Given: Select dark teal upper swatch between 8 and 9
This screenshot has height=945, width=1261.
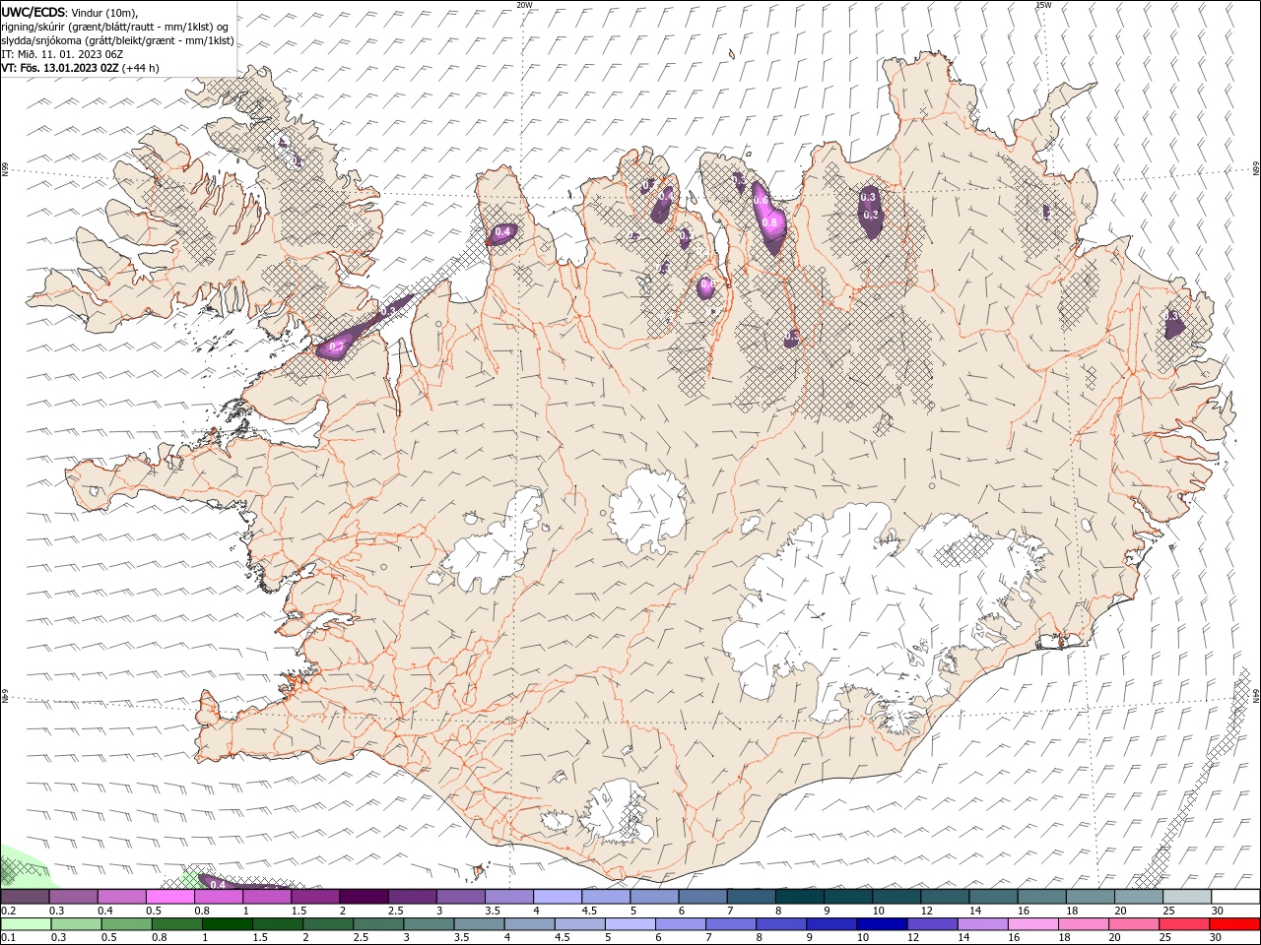Looking at the screenshot, I should 799,897.
